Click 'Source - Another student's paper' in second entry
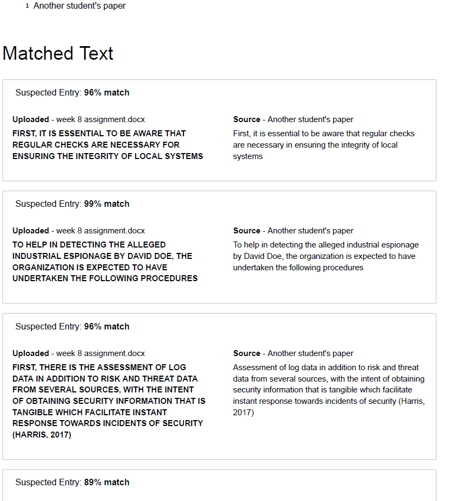This screenshot has height=501, width=457. tap(293, 231)
